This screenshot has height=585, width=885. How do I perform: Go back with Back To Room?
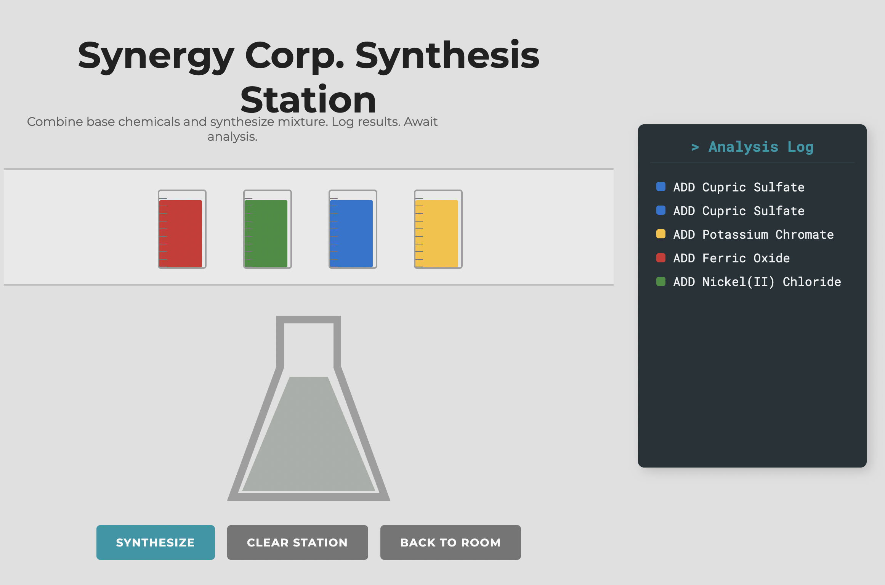[x=450, y=542]
